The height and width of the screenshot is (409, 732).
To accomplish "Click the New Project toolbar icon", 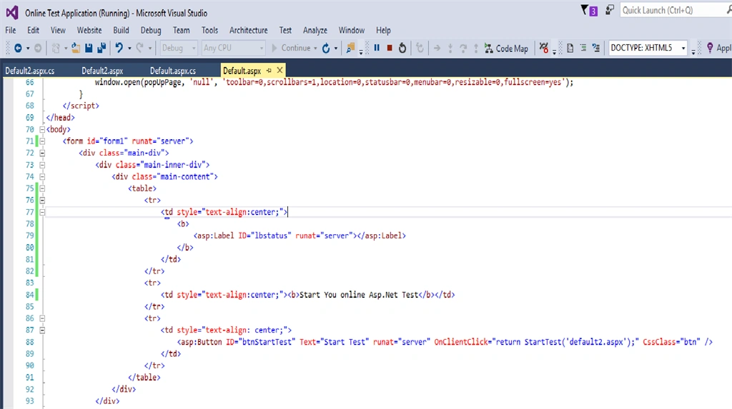I will point(56,48).
